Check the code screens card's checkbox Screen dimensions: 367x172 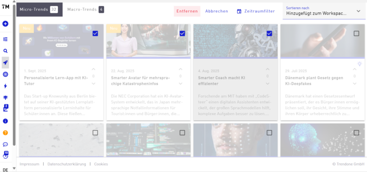click(x=182, y=133)
